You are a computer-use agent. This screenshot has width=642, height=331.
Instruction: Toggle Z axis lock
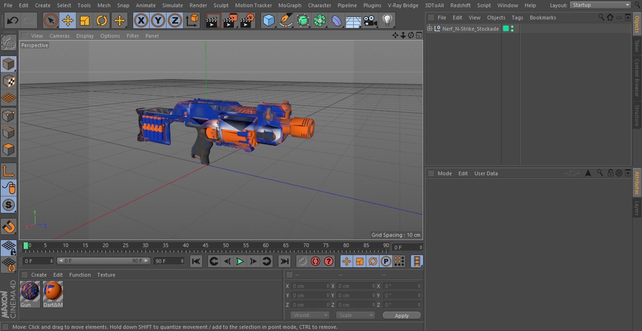pyautogui.click(x=175, y=21)
